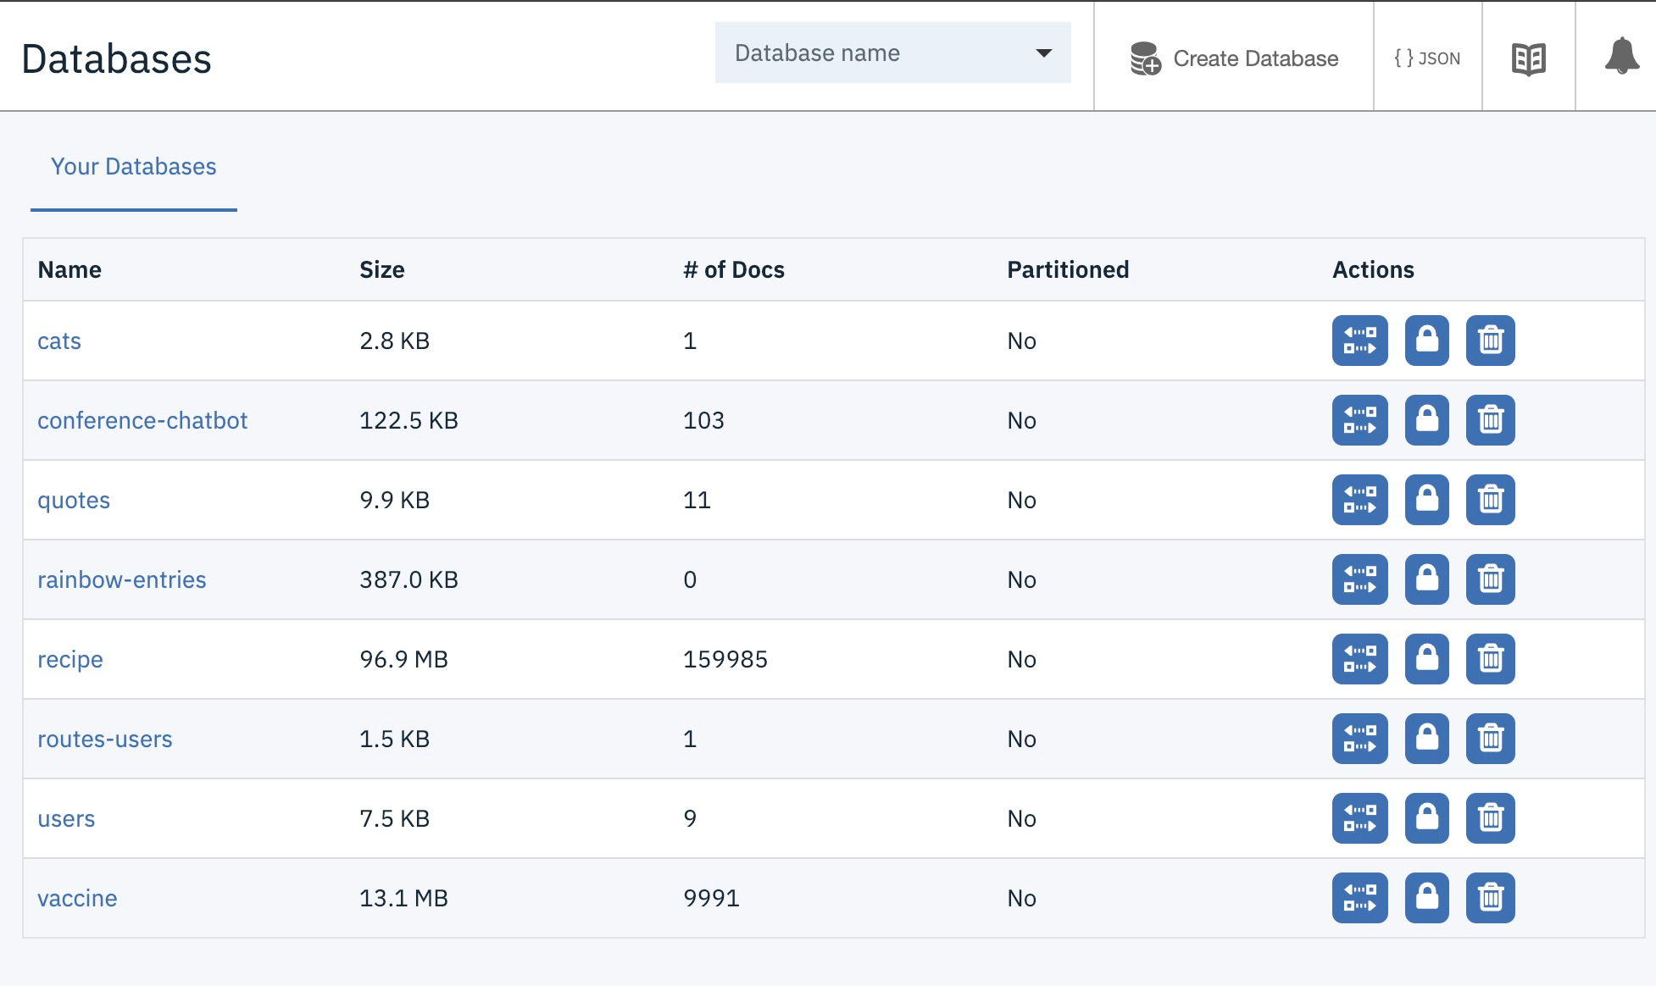Open notifications bell icon
This screenshot has height=986, width=1656.
click(x=1620, y=57)
